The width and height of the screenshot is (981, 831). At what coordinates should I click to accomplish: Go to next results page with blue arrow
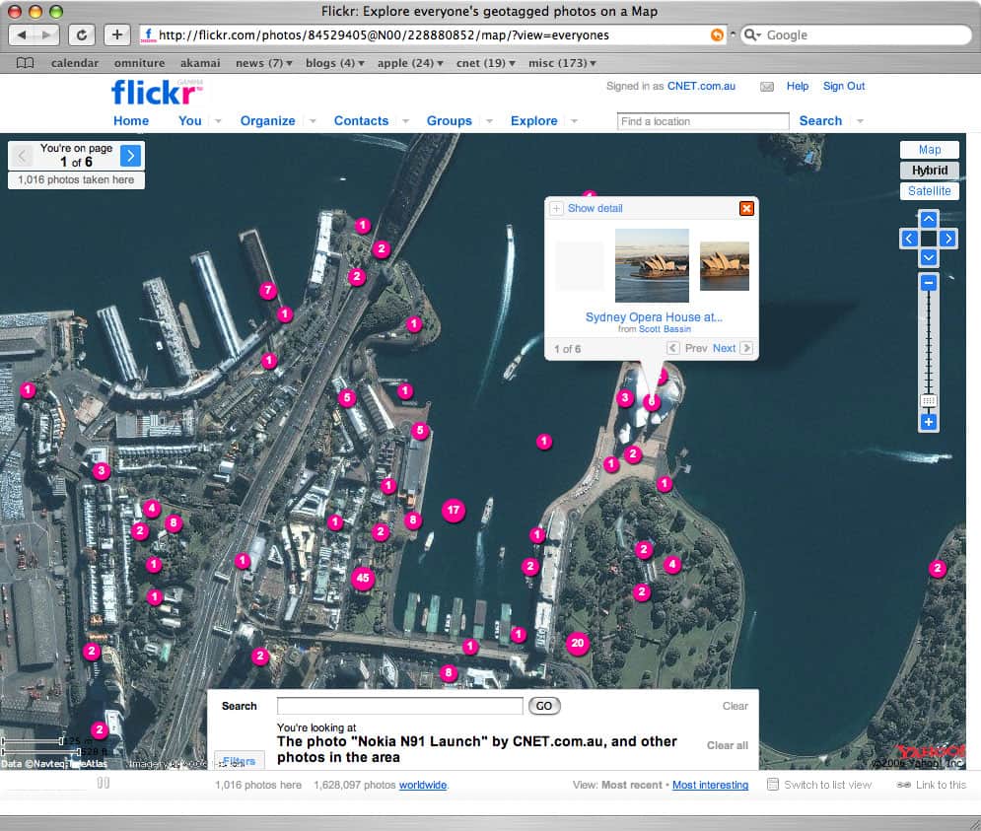pos(130,155)
